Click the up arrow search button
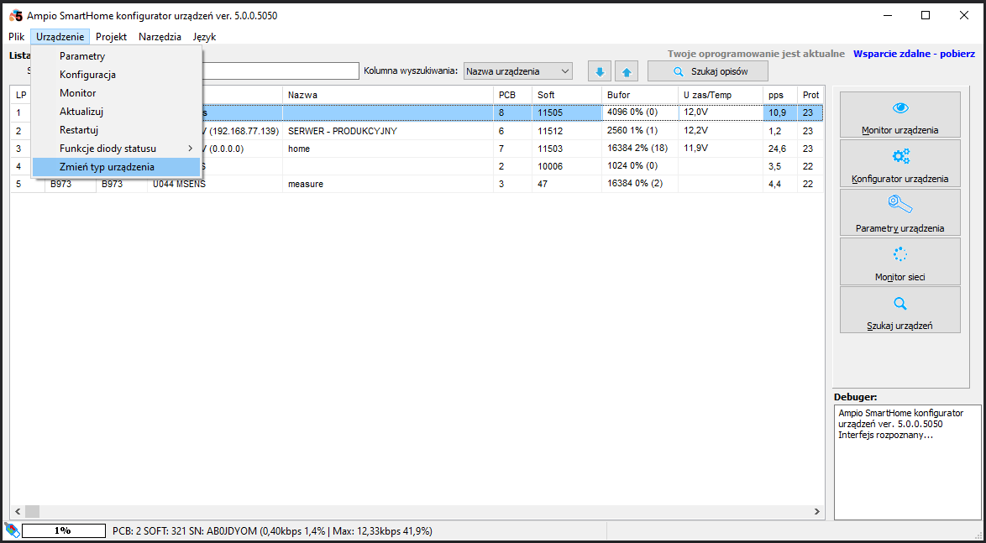The image size is (986, 543). 627,71
